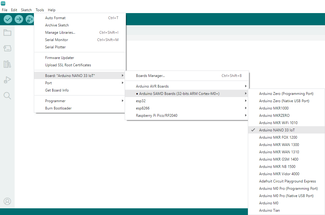
Task: Open Boards Manager from the submenu
Action: click(x=187, y=76)
